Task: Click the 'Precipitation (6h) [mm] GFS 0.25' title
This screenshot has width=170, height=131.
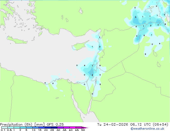Action: [x=32, y=125]
